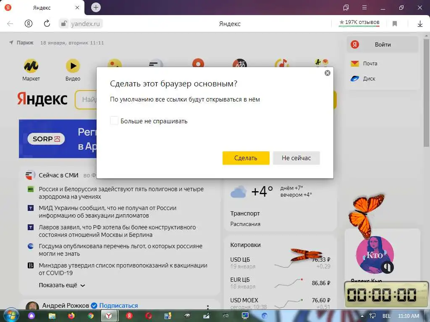Screen dimensions: 430x322
Task: Close the default browser dialog with X icon
Action: point(327,73)
